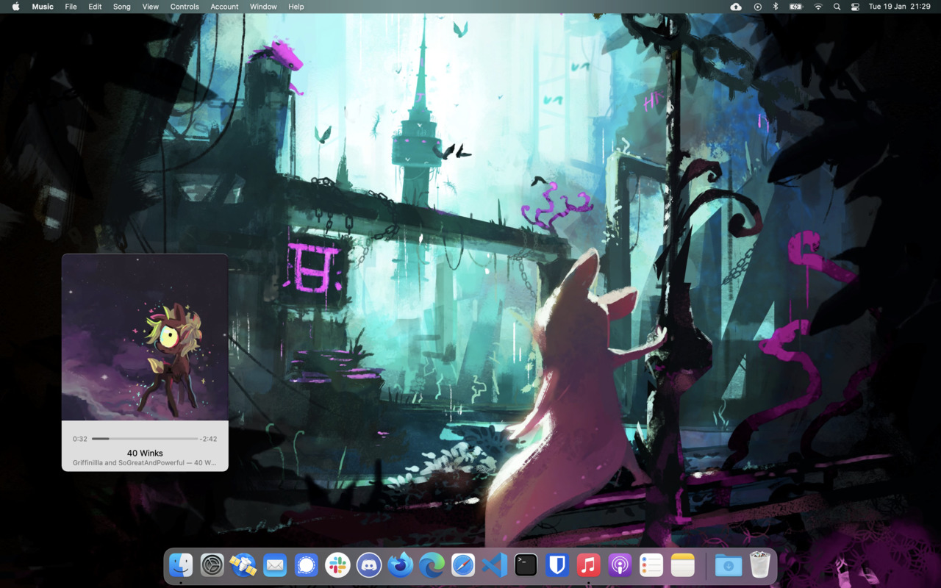This screenshot has height=588, width=941.
Task: Open the Controls menu
Action: [185, 7]
